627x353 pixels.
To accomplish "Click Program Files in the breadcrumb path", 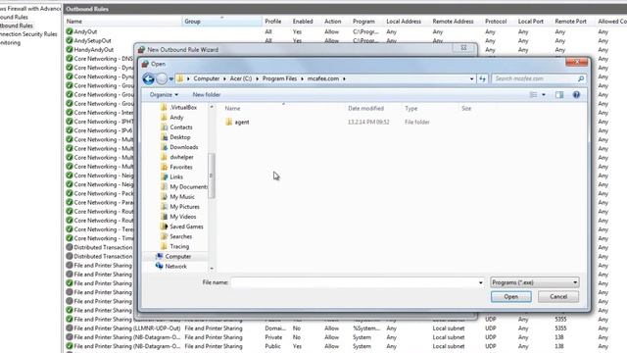I will [x=279, y=78].
